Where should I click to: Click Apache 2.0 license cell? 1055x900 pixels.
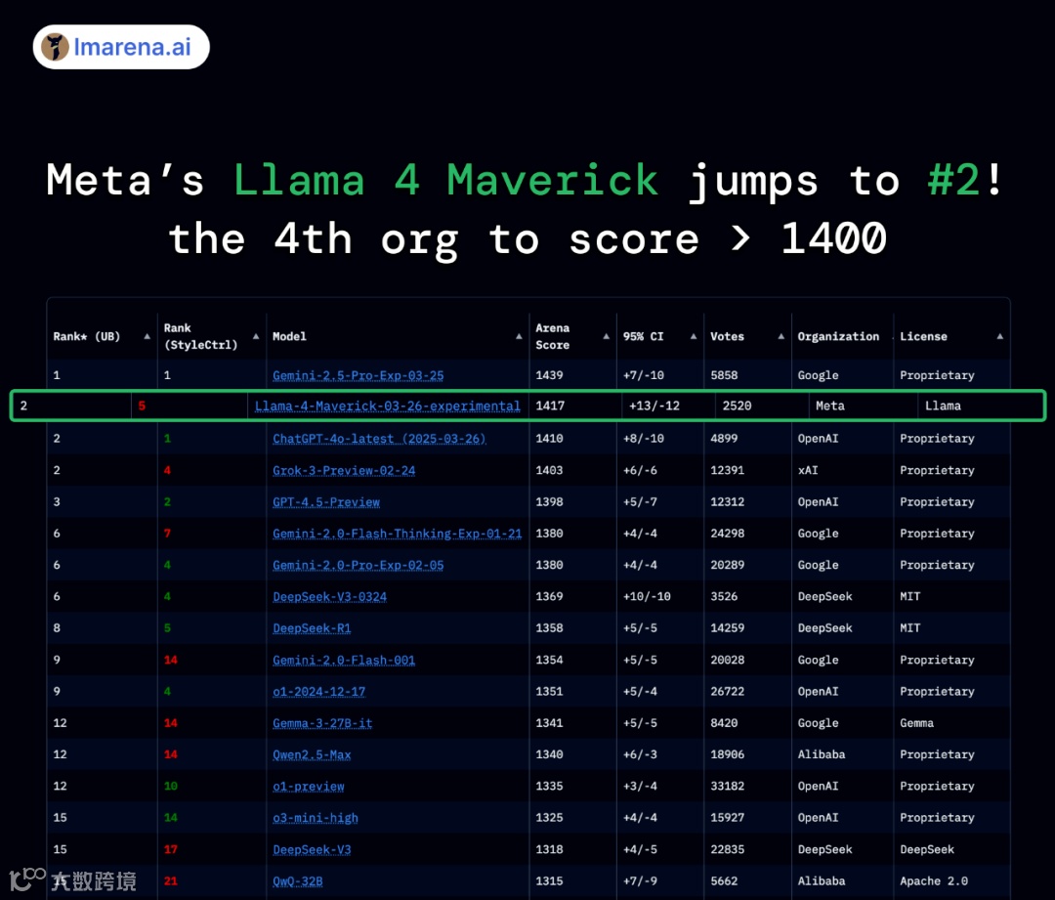[934, 881]
